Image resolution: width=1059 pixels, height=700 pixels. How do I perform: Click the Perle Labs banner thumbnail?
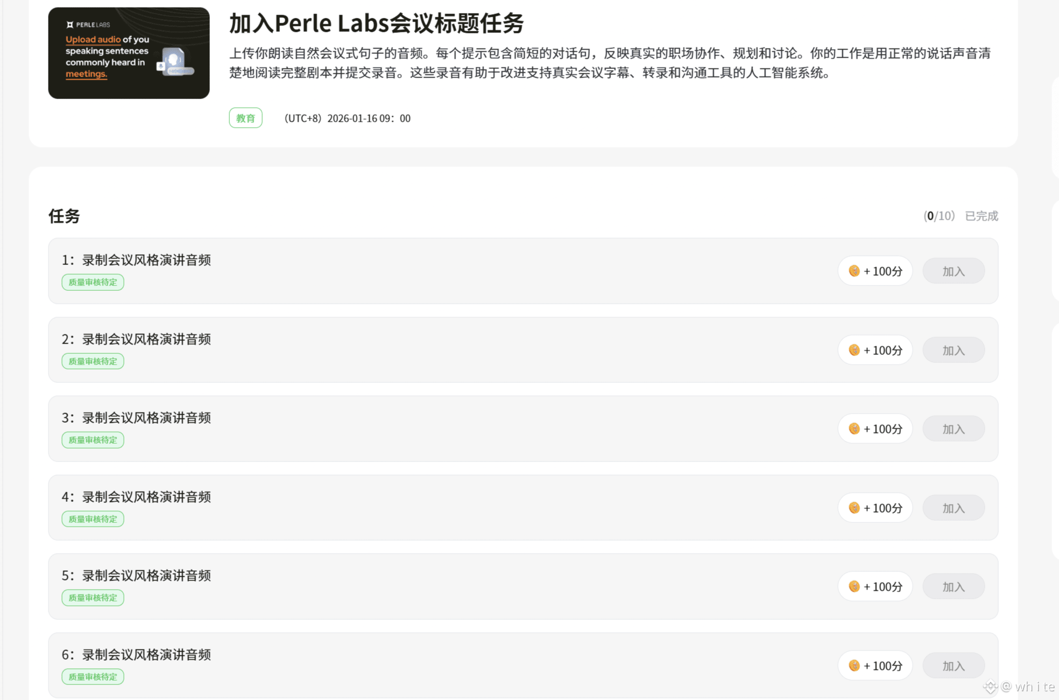tap(129, 53)
